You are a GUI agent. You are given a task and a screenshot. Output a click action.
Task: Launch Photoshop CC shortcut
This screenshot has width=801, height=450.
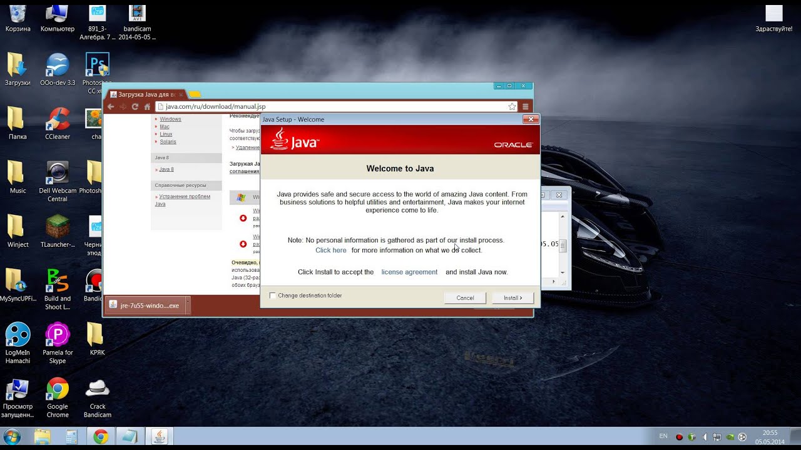[x=97, y=73]
